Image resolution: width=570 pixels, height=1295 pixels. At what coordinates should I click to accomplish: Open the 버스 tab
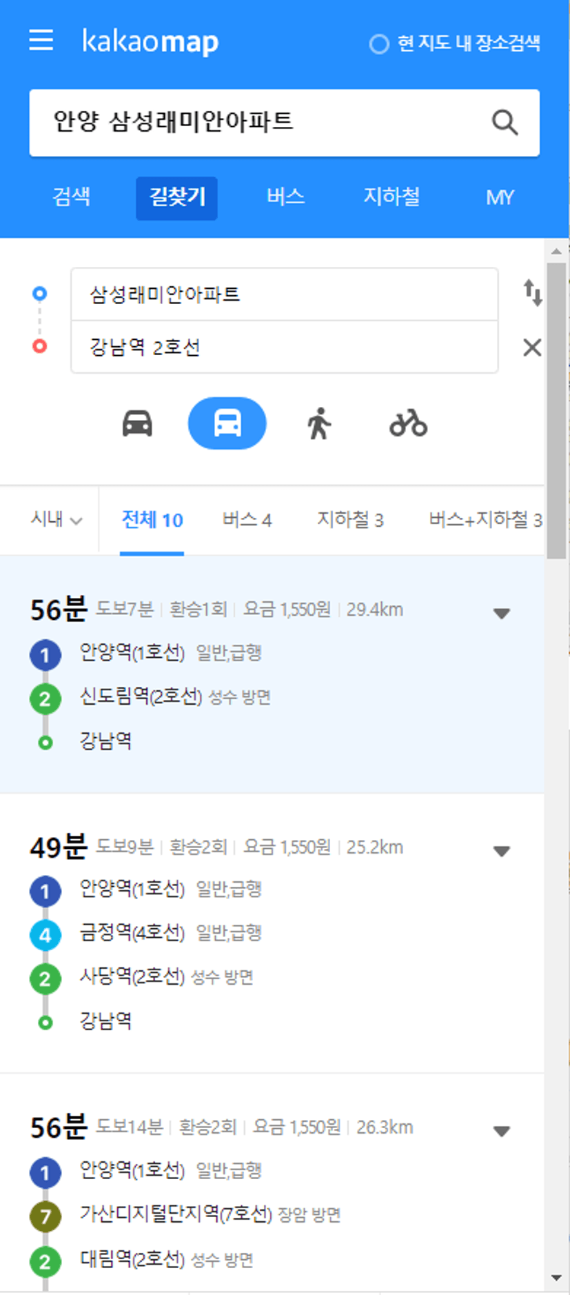[285, 197]
